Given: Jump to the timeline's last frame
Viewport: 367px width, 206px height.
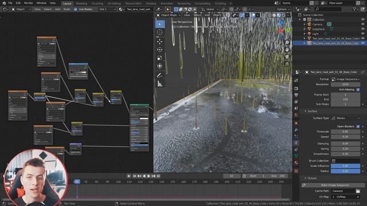Looking at the screenshot, I should (158, 176).
